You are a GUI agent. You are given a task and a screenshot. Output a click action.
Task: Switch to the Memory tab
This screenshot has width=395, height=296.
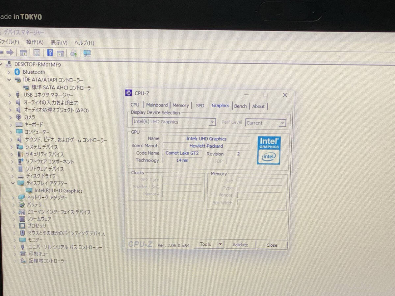point(181,105)
